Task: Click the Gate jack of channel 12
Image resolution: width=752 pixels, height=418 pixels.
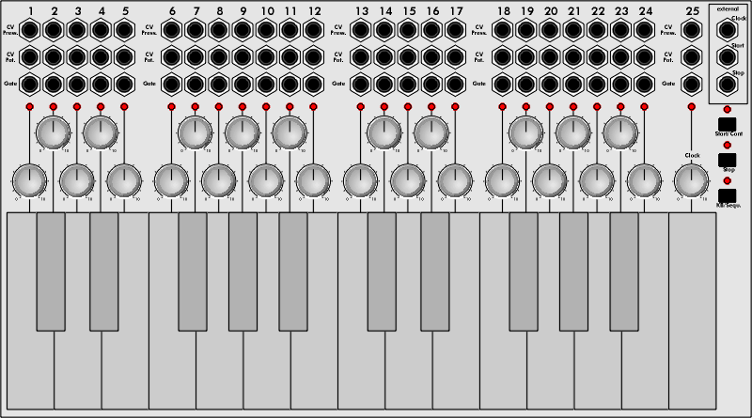Action: pyautogui.click(x=314, y=84)
